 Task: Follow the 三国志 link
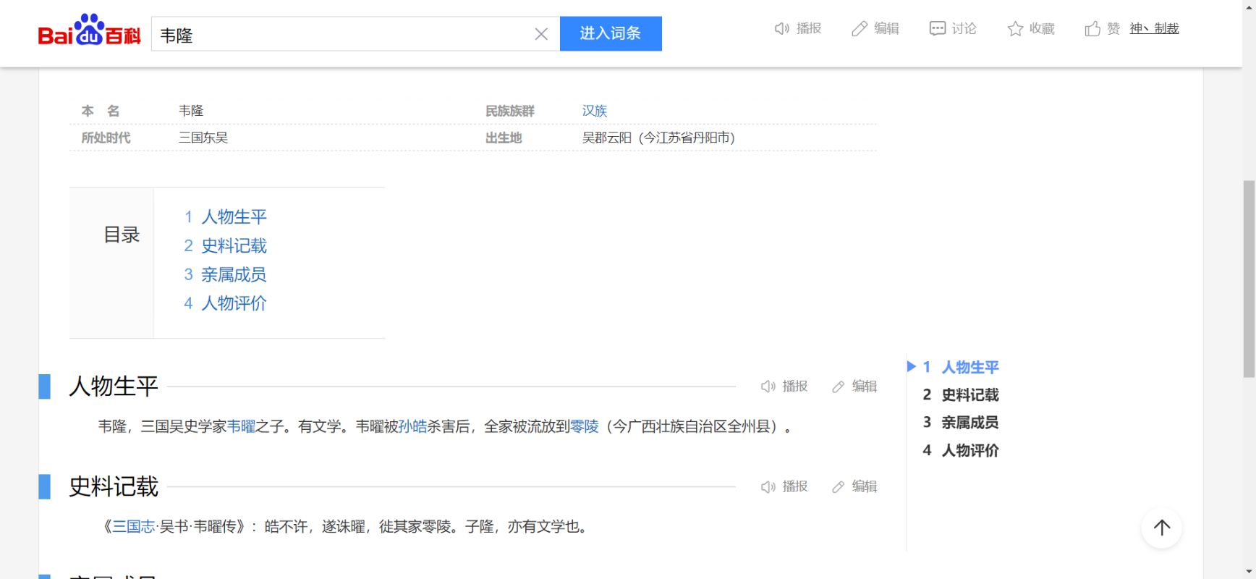coord(134,527)
